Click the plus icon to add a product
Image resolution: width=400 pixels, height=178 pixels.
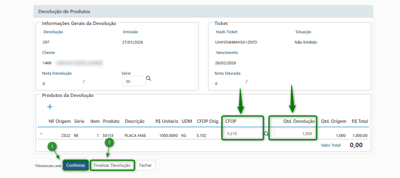(50, 106)
